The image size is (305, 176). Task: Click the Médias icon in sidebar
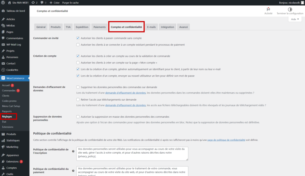pyautogui.click(x=3, y=26)
